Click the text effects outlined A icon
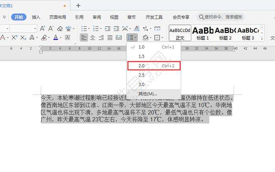The image size is (275, 172). point(32,38)
